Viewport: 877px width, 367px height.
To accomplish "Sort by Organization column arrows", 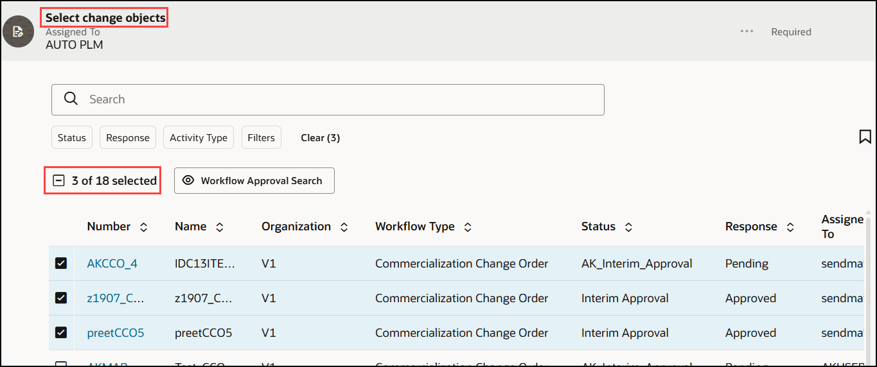I will [344, 227].
